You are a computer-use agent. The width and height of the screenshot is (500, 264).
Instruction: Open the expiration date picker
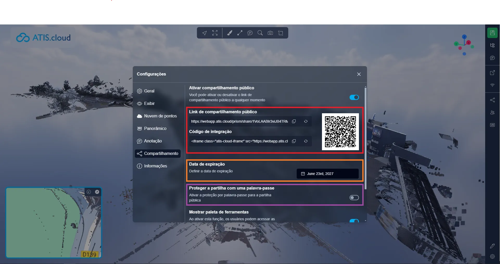point(327,174)
